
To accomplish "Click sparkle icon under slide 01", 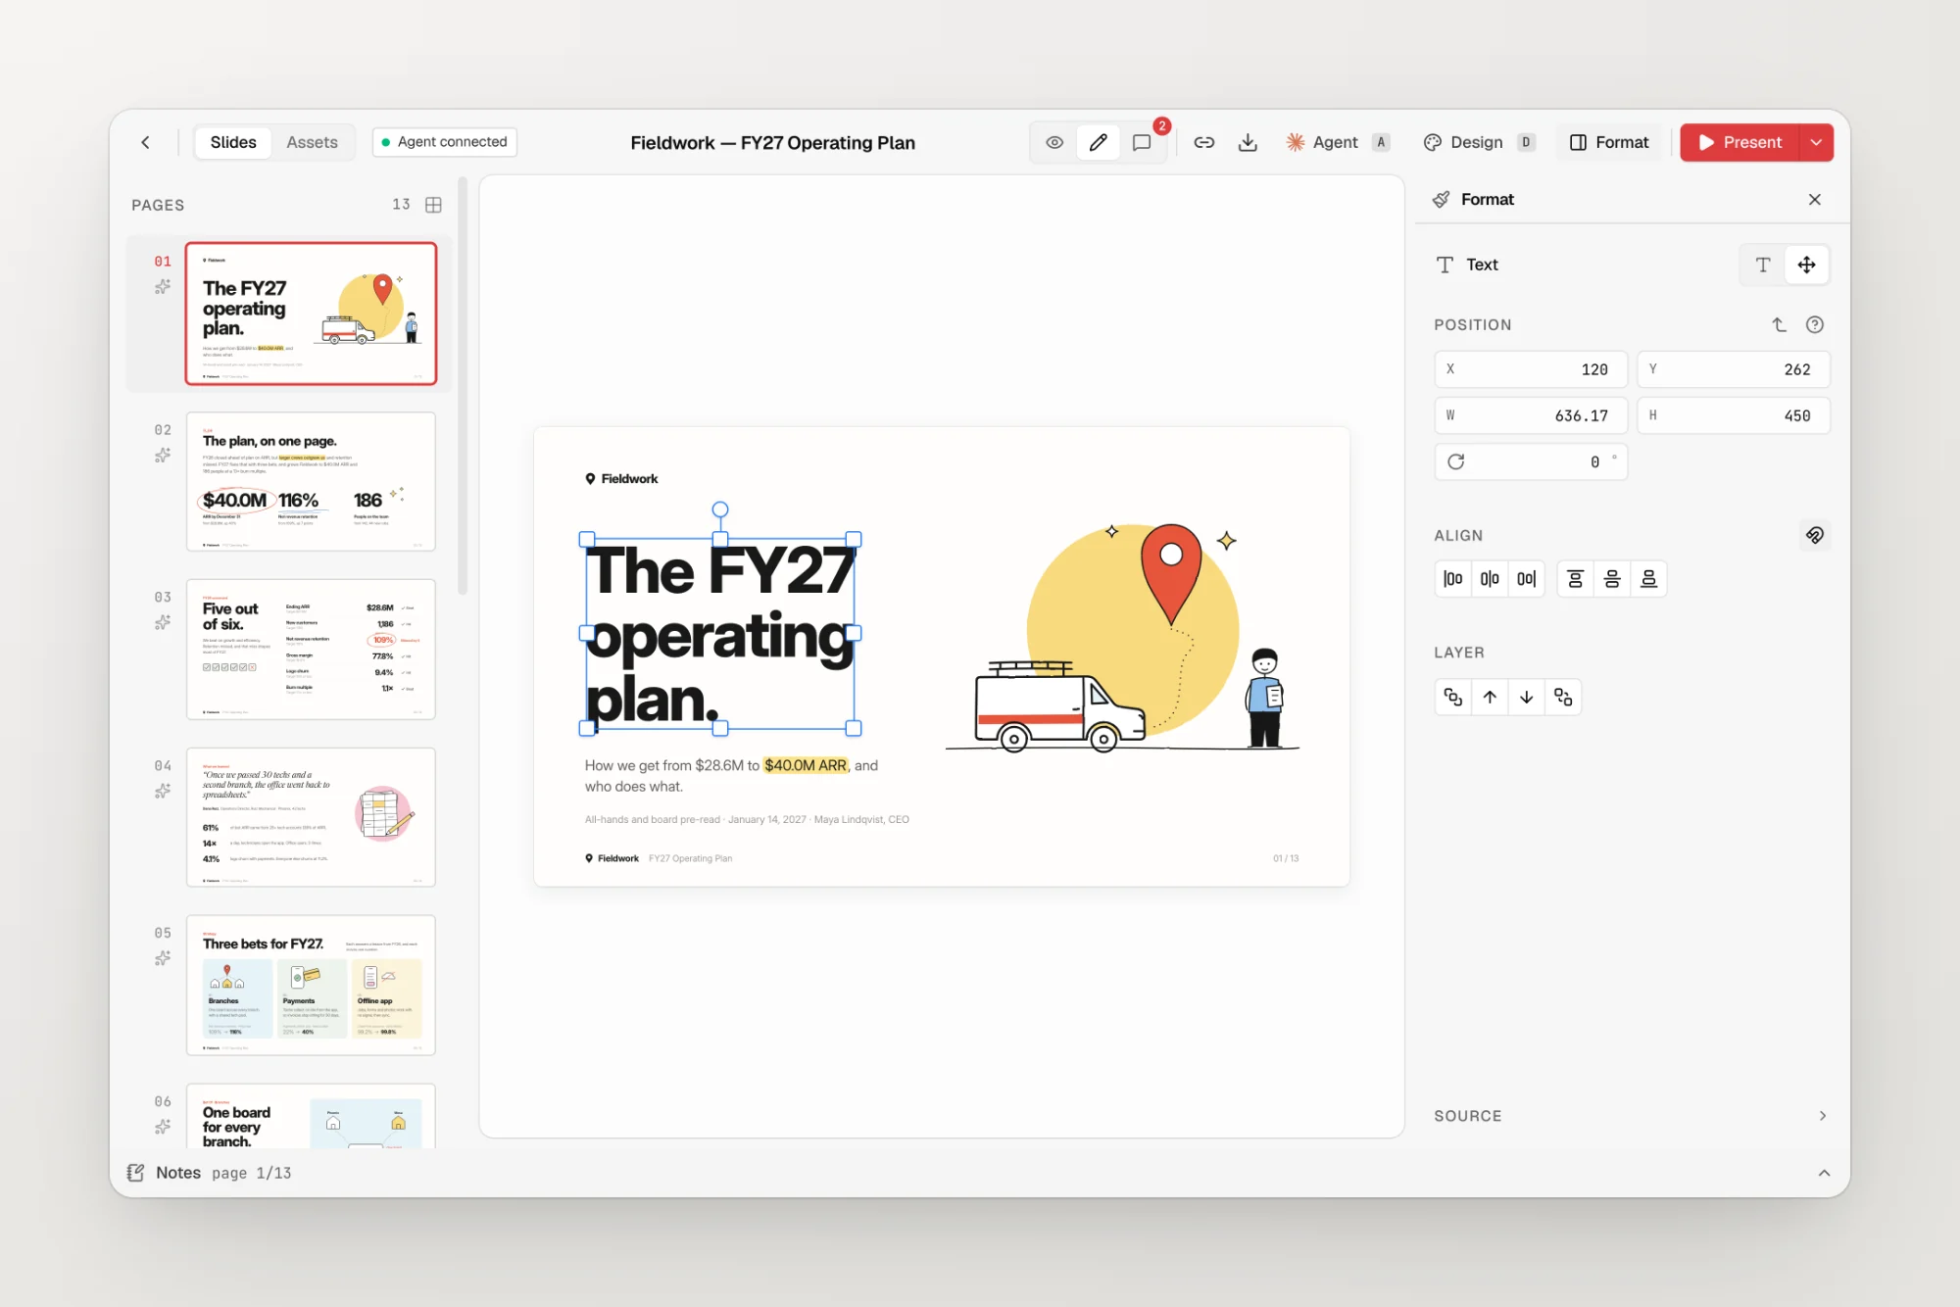I will pyautogui.click(x=163, y=287).
